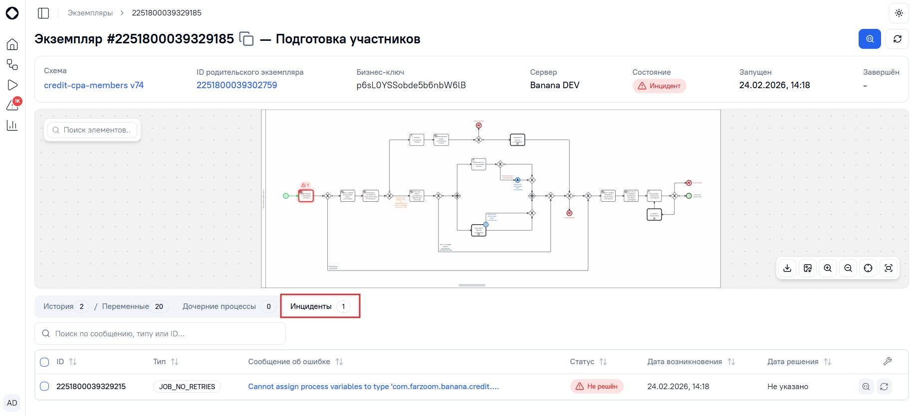Open schema credit-cpa-members v74 link

click(94, 85)
